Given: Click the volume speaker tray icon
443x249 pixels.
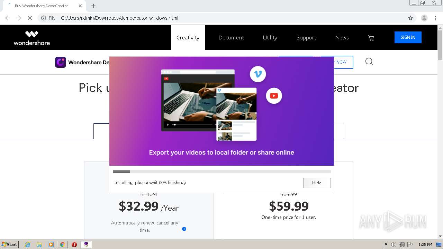Looking at the screenshot, I should (x=394, y=245).
